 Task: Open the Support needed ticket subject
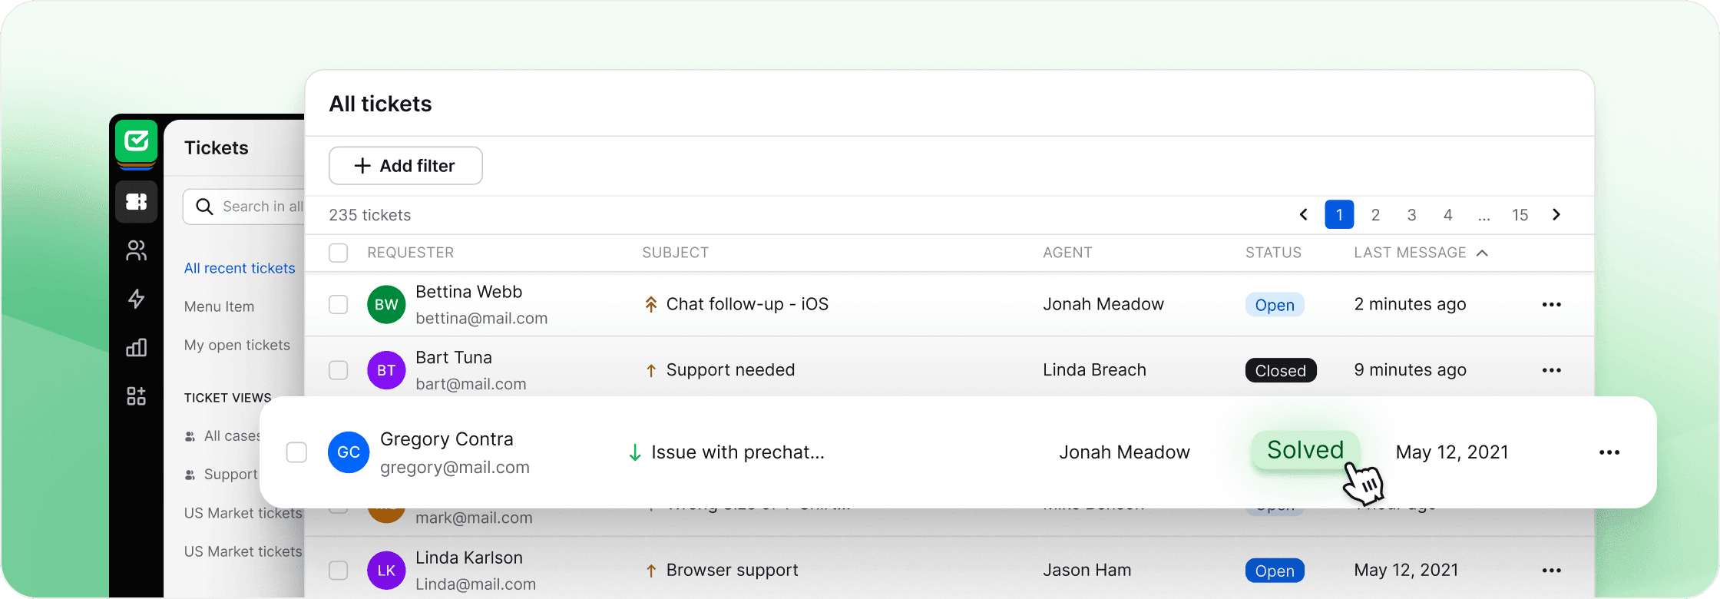click(730, 370)
